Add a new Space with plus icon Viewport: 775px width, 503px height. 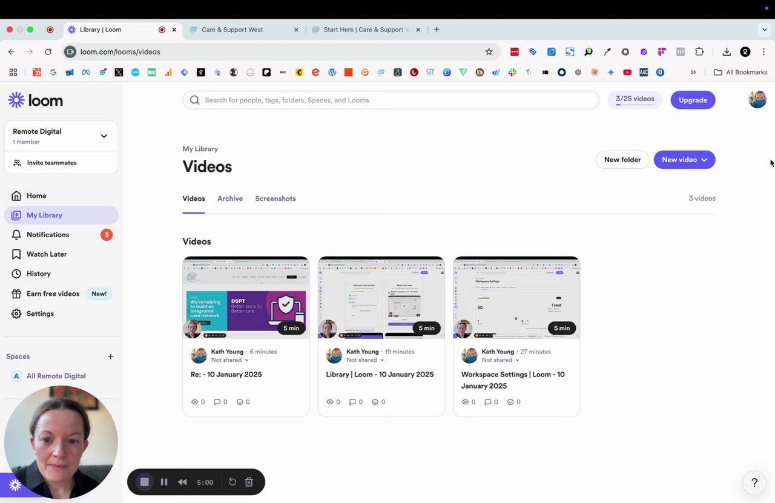pyautogui.click(x=110, y=357)
